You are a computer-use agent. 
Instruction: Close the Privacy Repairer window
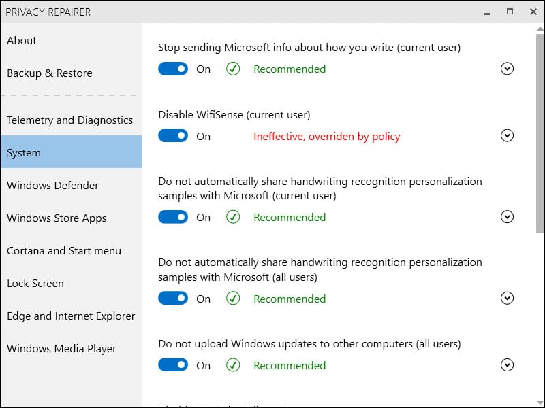click(x=533, y=12)
